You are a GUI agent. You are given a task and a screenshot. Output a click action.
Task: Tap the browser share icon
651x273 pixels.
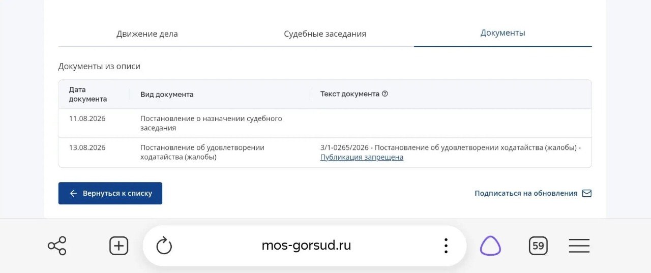click(57, 246)
